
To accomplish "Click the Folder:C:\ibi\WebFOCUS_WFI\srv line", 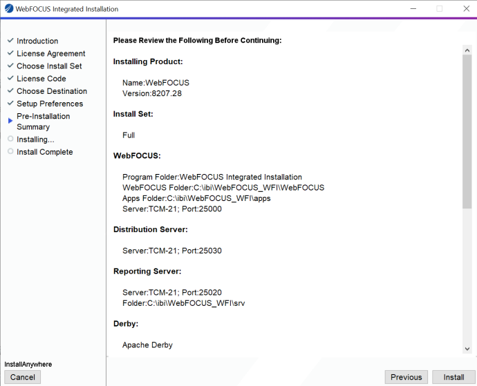I will pos(183,303).
